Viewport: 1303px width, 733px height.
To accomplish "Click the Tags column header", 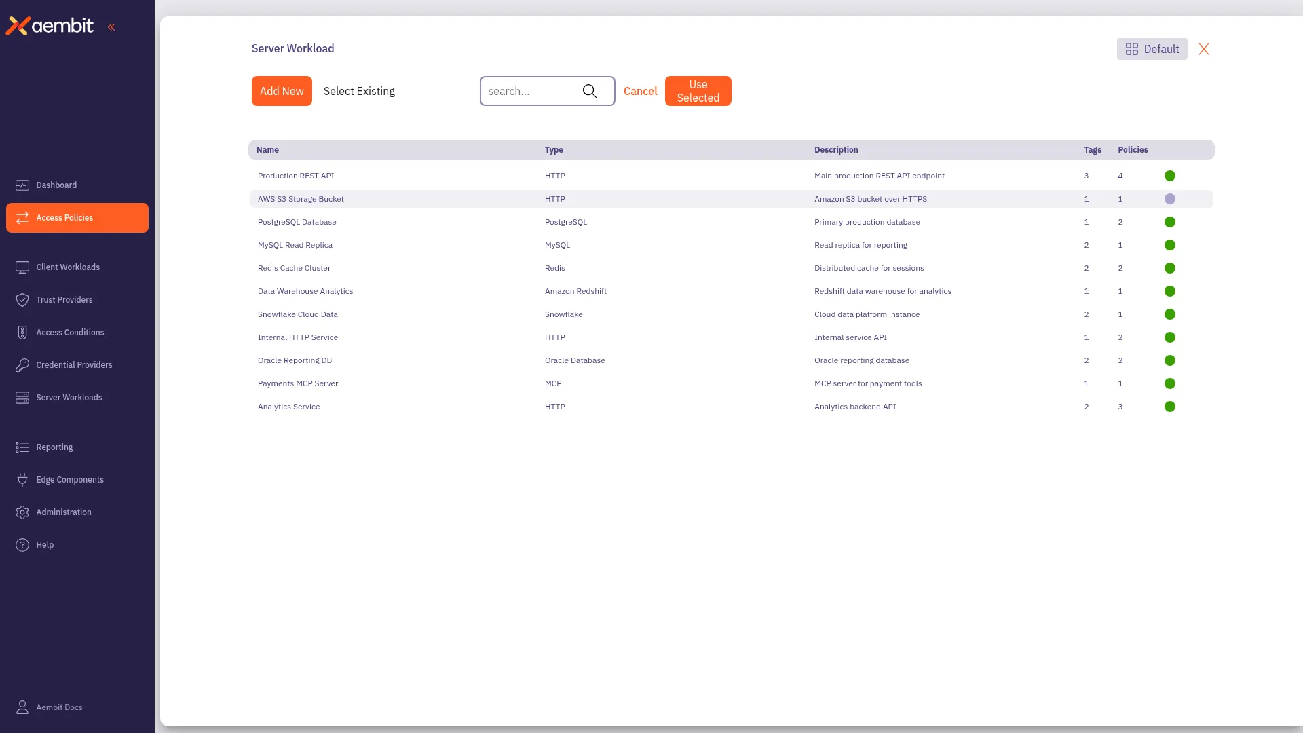I will click(1093, 150).
